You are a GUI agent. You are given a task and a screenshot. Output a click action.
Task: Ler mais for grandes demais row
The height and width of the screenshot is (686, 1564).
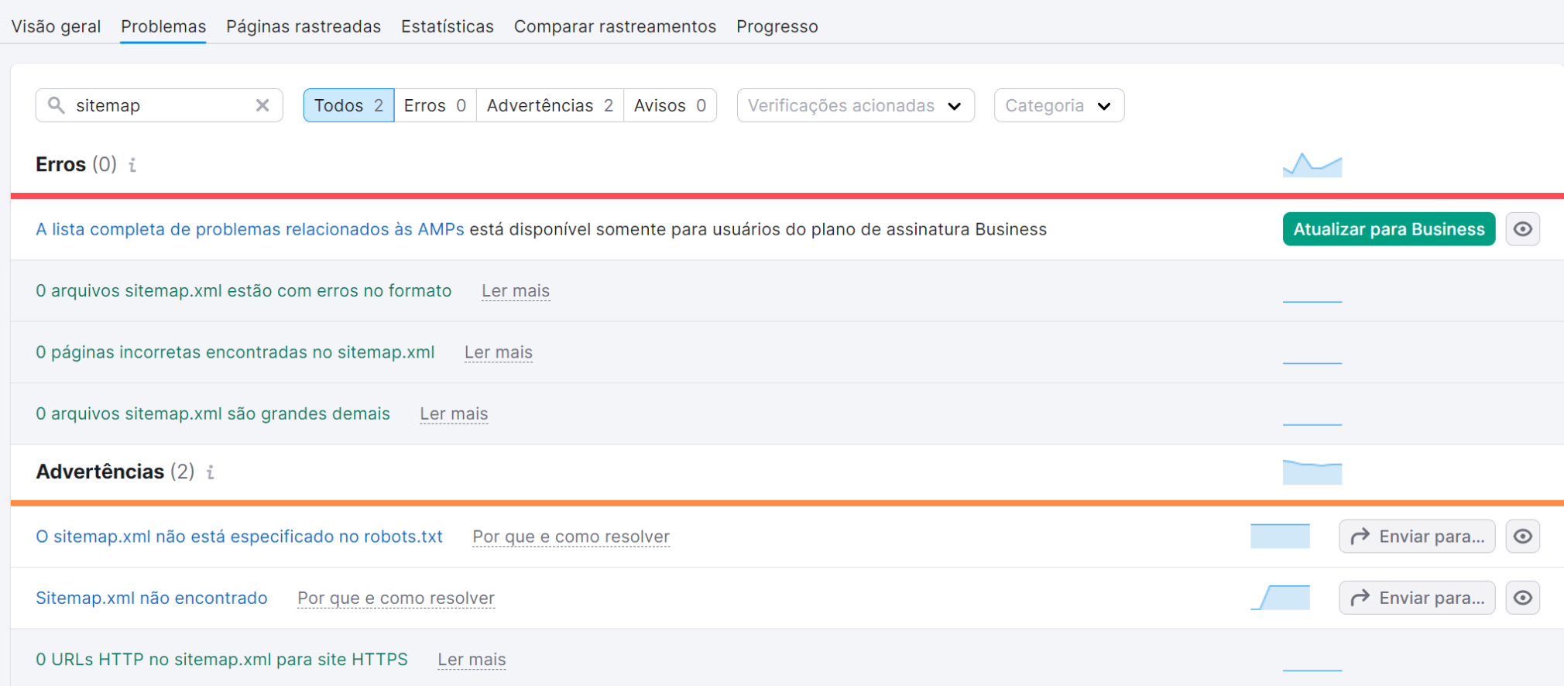(454, 414)
